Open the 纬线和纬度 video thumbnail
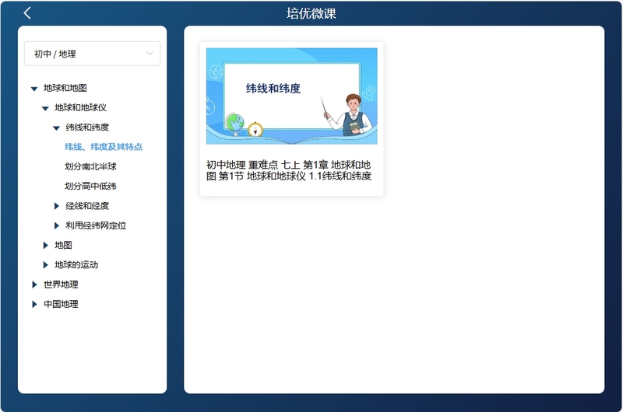This screenshot has height=412, width=623. pyautogui.click(x=291, y=96)
